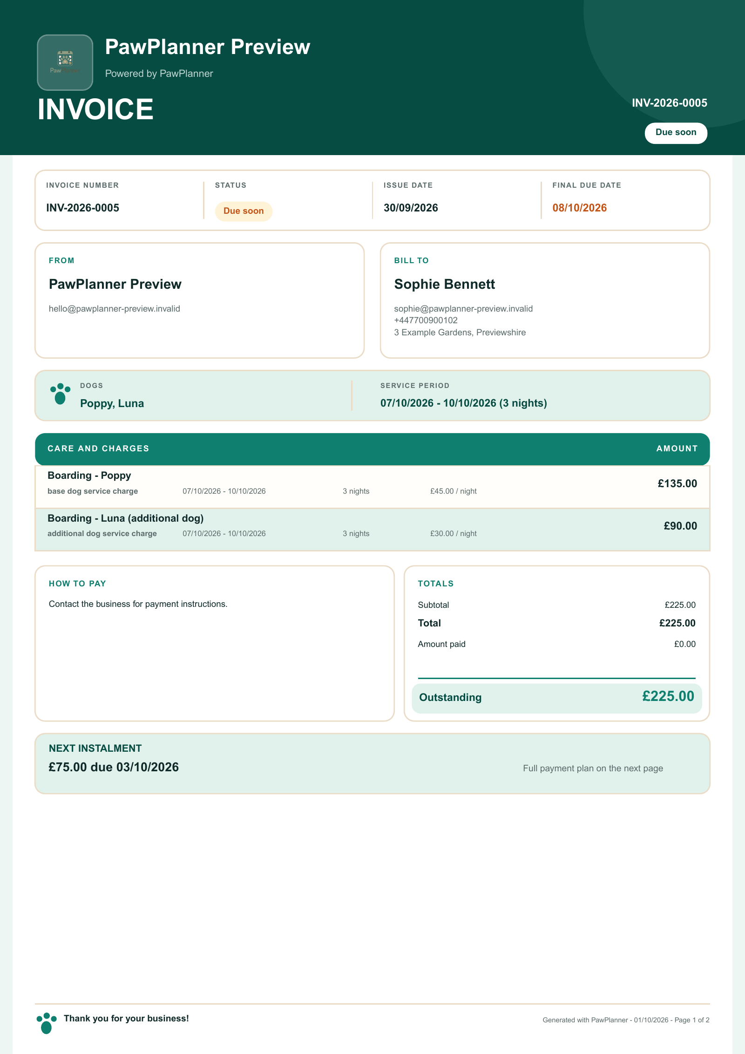This screenshot has height=1054, width=745.
Task: Select the Subtotal £225.00 value
Action: coord(680,605)
